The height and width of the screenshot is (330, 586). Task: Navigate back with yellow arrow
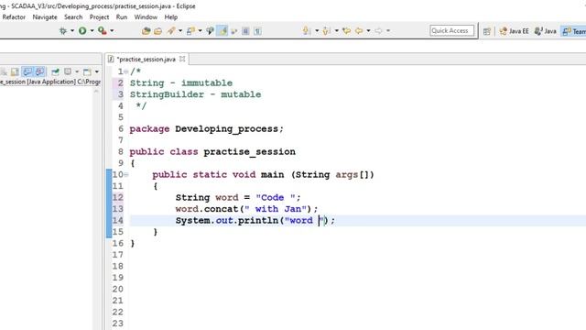[359, 30]
